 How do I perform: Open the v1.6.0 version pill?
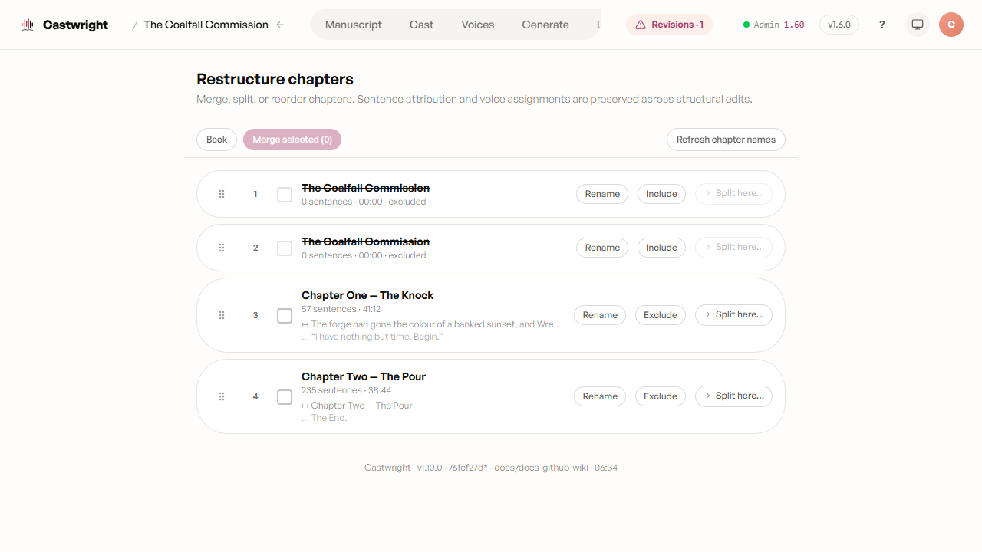tap(839, 25)
